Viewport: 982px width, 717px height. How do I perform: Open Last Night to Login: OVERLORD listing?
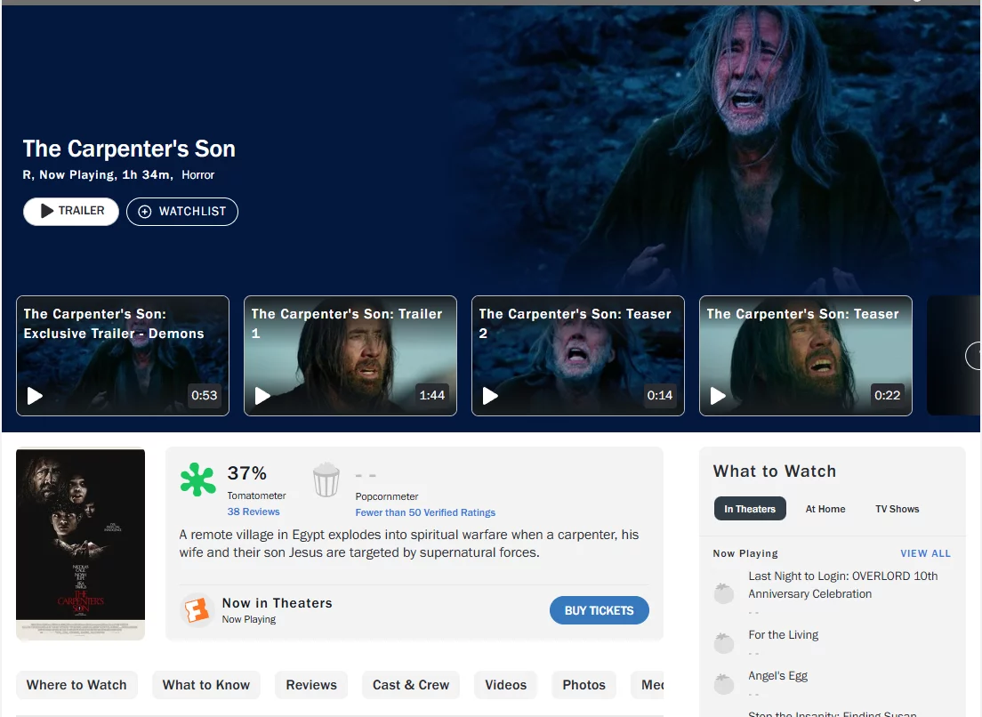pyautogui.click(x=843, y=584)
